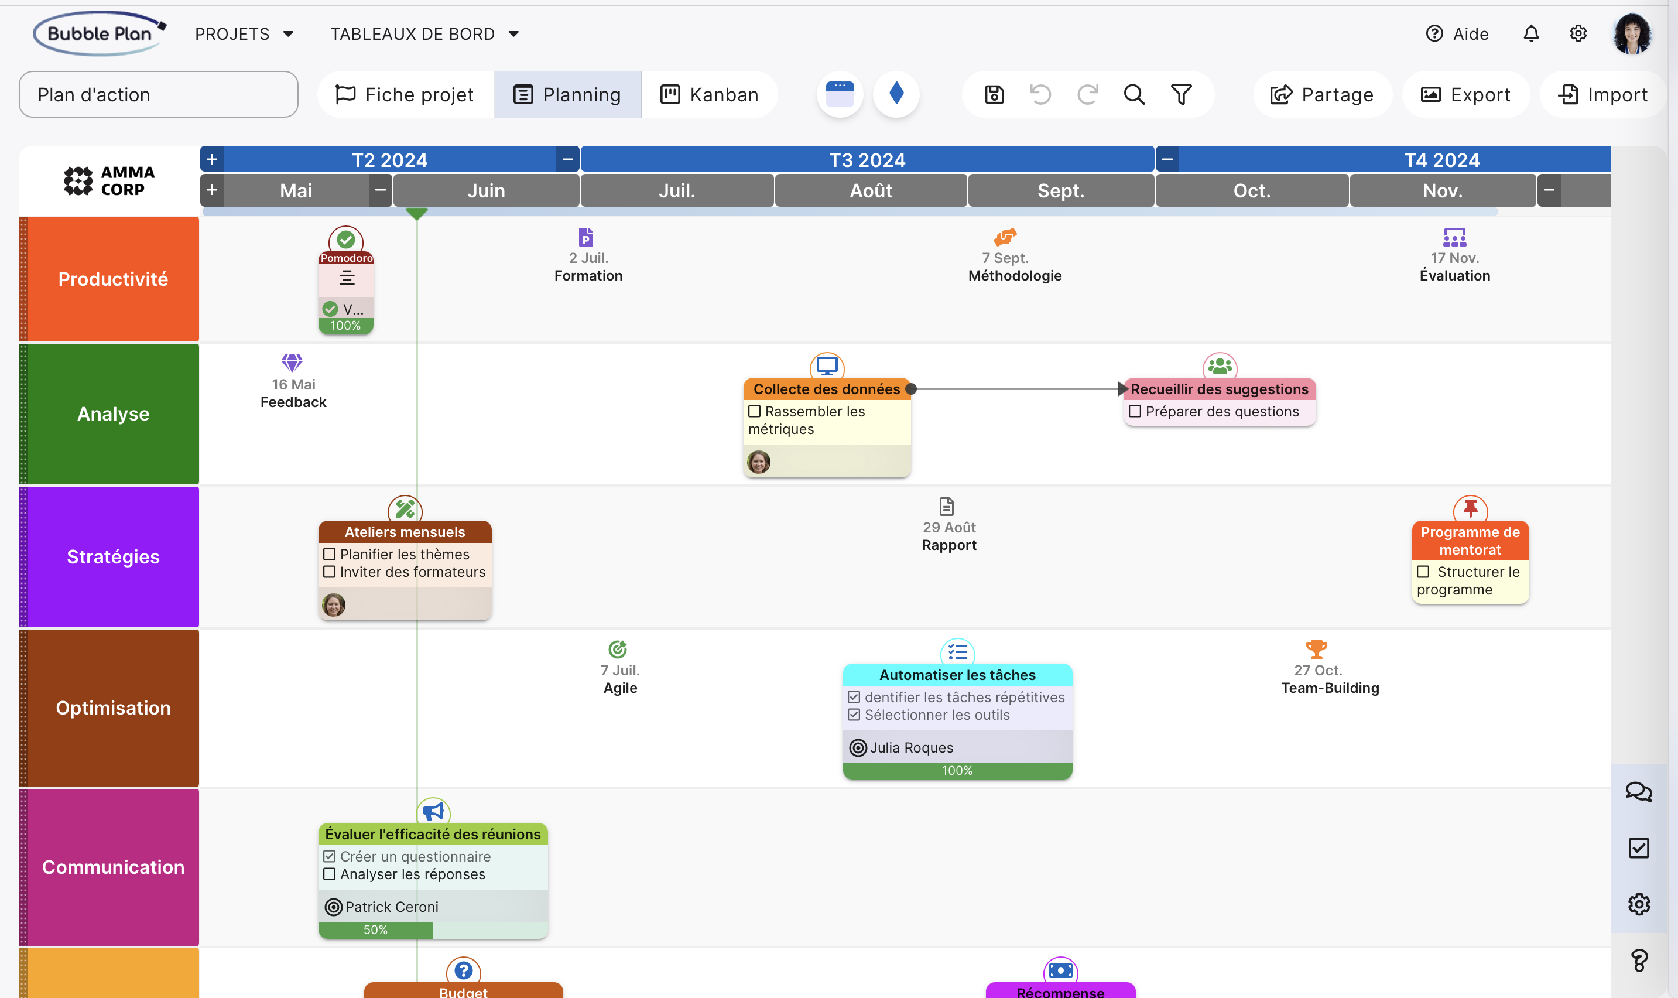Check the Analyser les réponses box
Viewport: 1678px width, 998px height.
330,874
